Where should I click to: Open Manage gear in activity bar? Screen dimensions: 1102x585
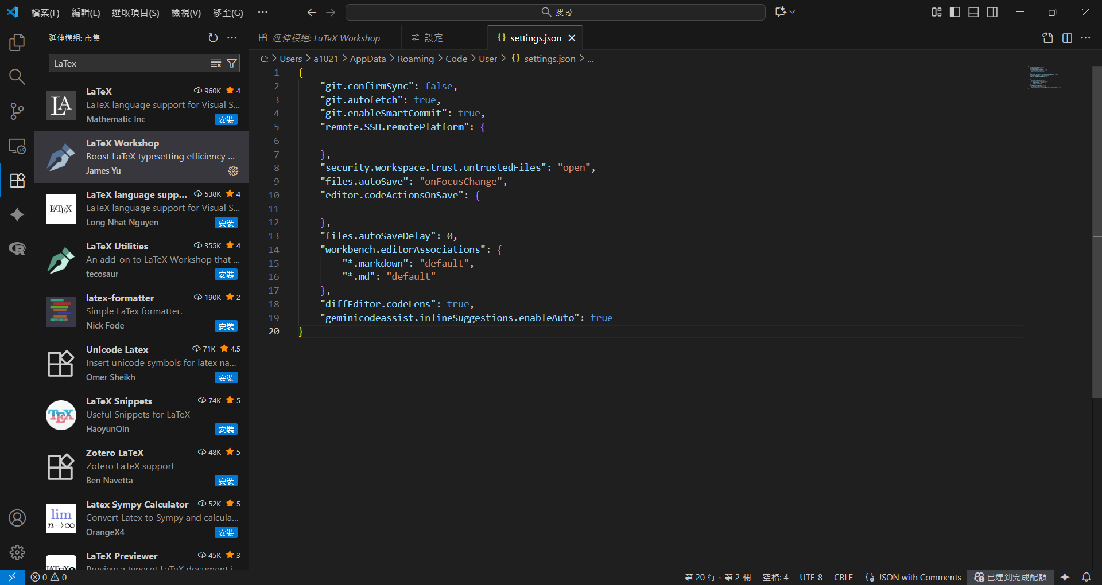click(17, 552)
